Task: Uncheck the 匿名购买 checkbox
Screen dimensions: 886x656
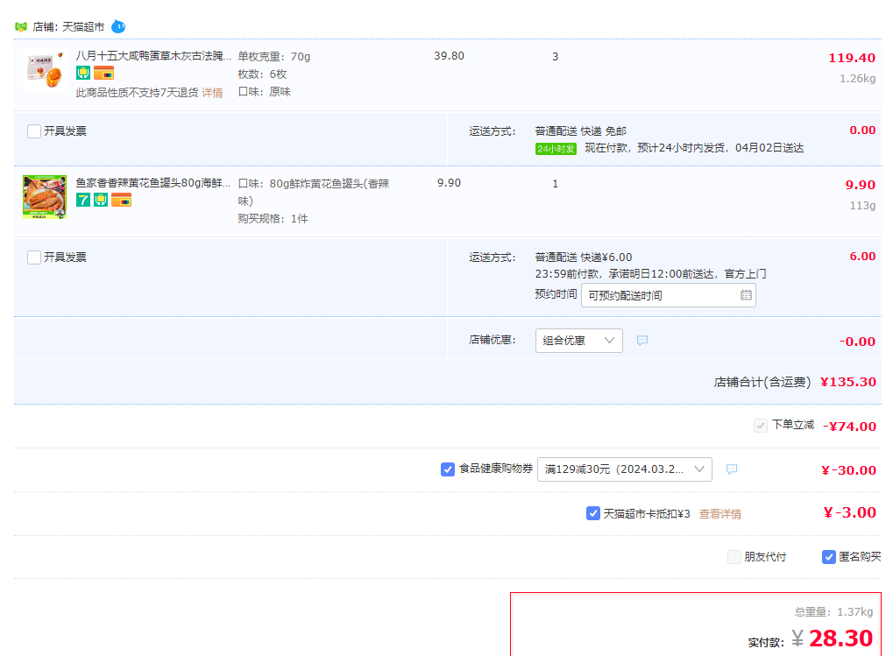Action: [828, 557]
